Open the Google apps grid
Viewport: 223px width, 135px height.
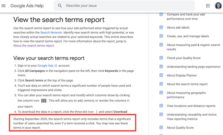(x=208, y=6)
